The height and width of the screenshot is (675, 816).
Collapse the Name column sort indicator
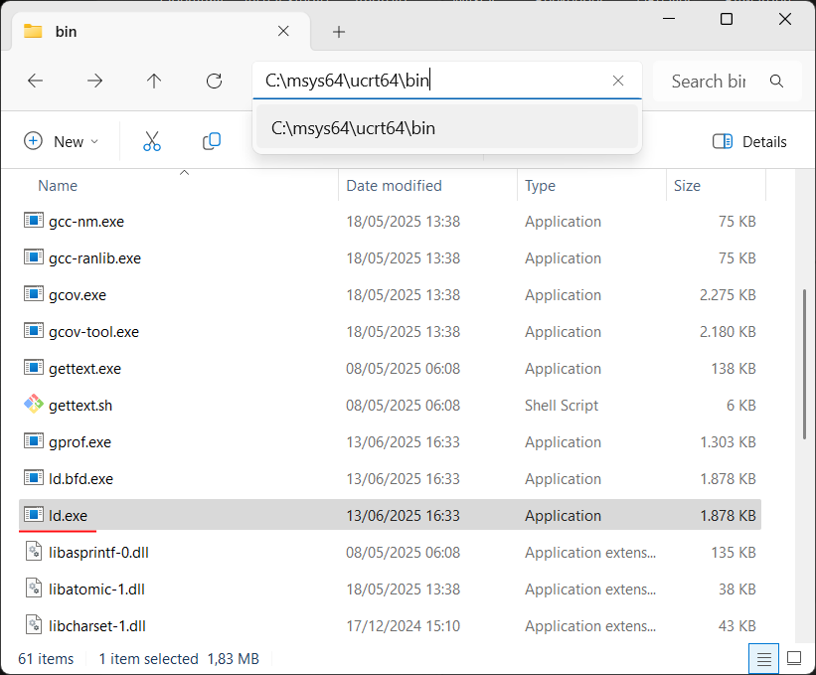pos(184,172)
